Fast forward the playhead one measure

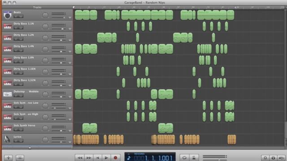click(x=89, y=157)
